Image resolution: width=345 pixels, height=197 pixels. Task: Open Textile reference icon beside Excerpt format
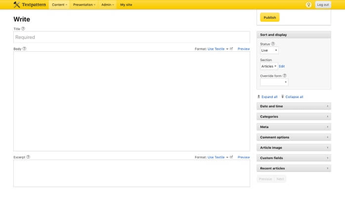231,157
